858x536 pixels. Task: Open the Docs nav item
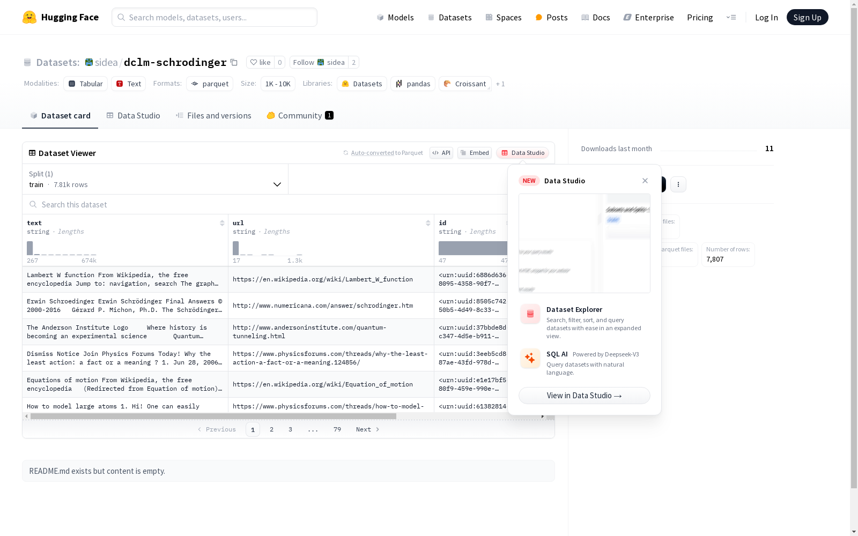click(x=595, y=17)
